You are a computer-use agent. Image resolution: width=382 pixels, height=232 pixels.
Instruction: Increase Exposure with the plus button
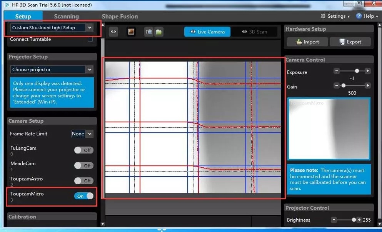(x=367, y=71)
